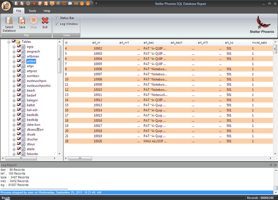This screenshot has height=200, width=278.
Task: Toggle the Log Window checkbox
Action: (x=56, y=24)
